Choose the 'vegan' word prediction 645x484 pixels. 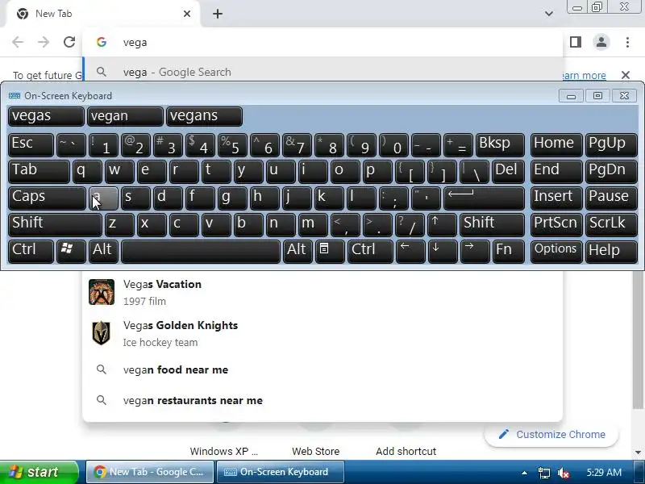[x=125, y=116]
